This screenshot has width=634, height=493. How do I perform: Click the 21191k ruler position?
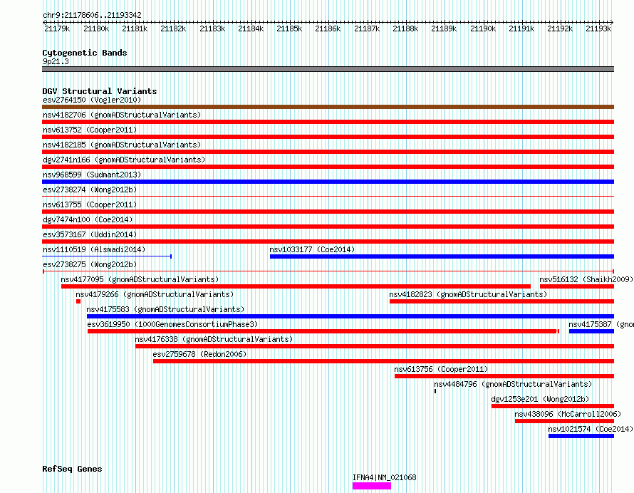(521, 28)
